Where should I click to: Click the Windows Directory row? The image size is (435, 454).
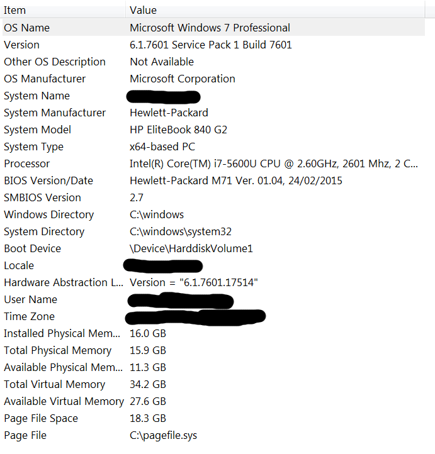point(48,214)
